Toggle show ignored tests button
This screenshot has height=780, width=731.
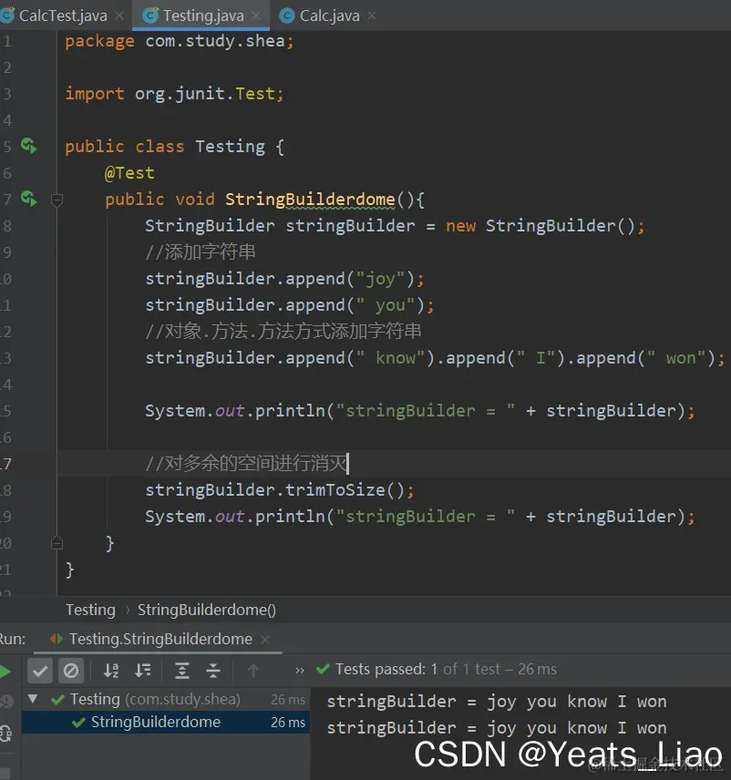coord(71,671)
